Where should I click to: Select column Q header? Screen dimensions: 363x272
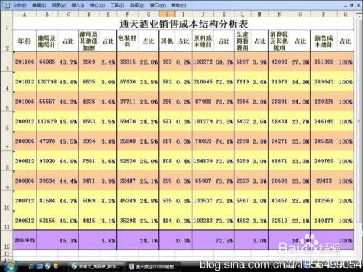pos(346,15)
